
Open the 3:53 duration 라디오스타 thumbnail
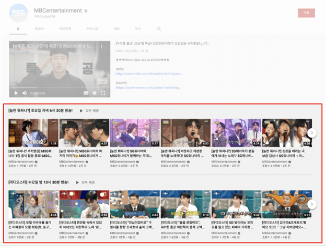(x=84, y=204)
